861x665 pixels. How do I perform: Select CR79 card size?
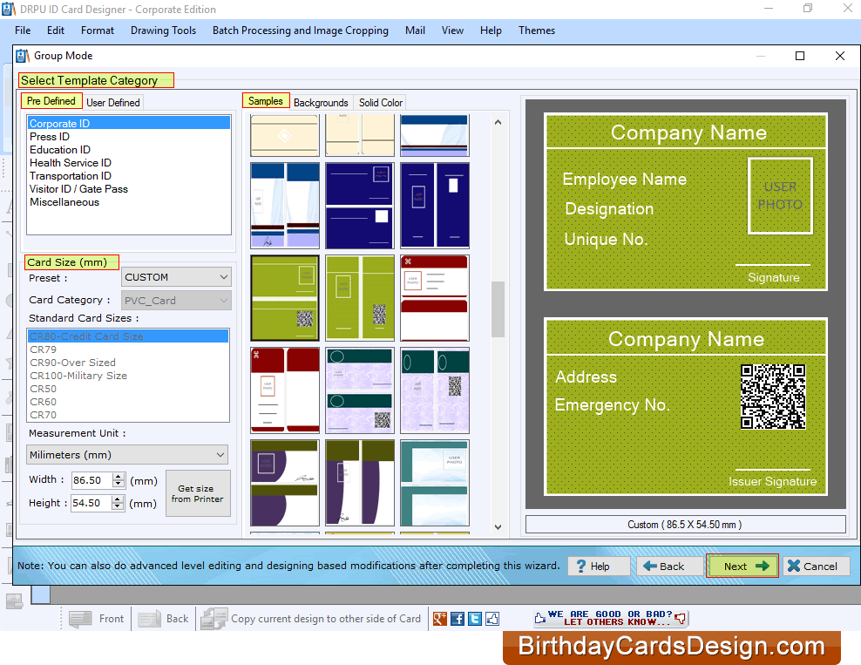(128, 349)
